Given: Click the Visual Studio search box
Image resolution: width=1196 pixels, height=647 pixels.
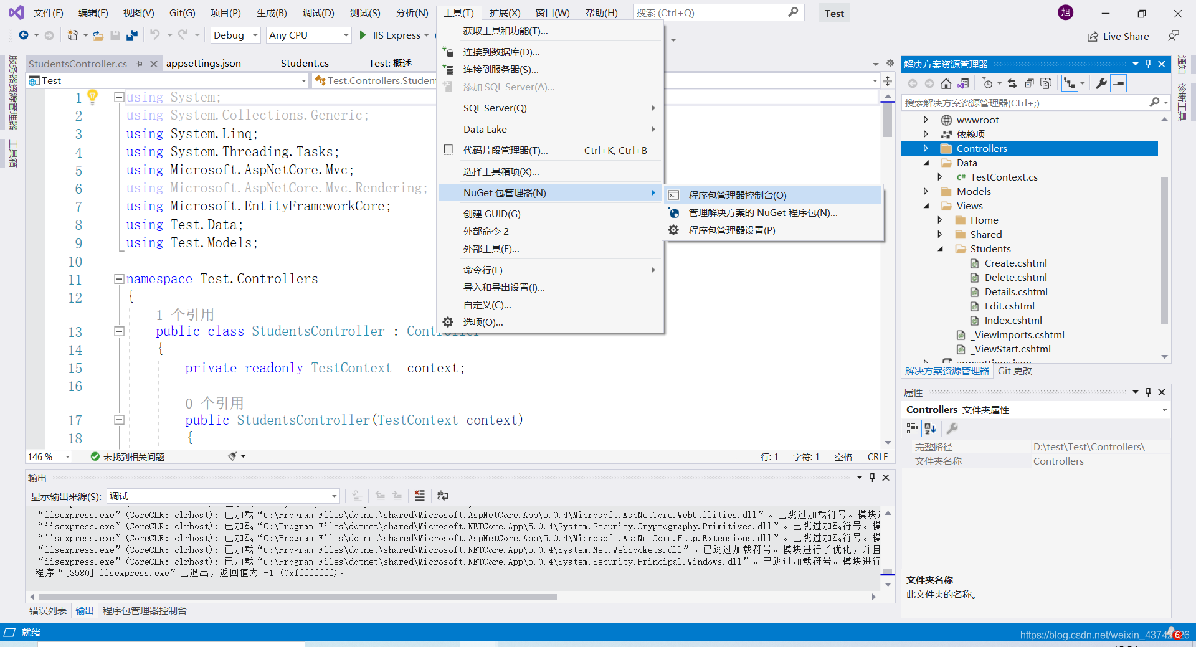Looking at the screenshot, I should click(x=718, y=12).
